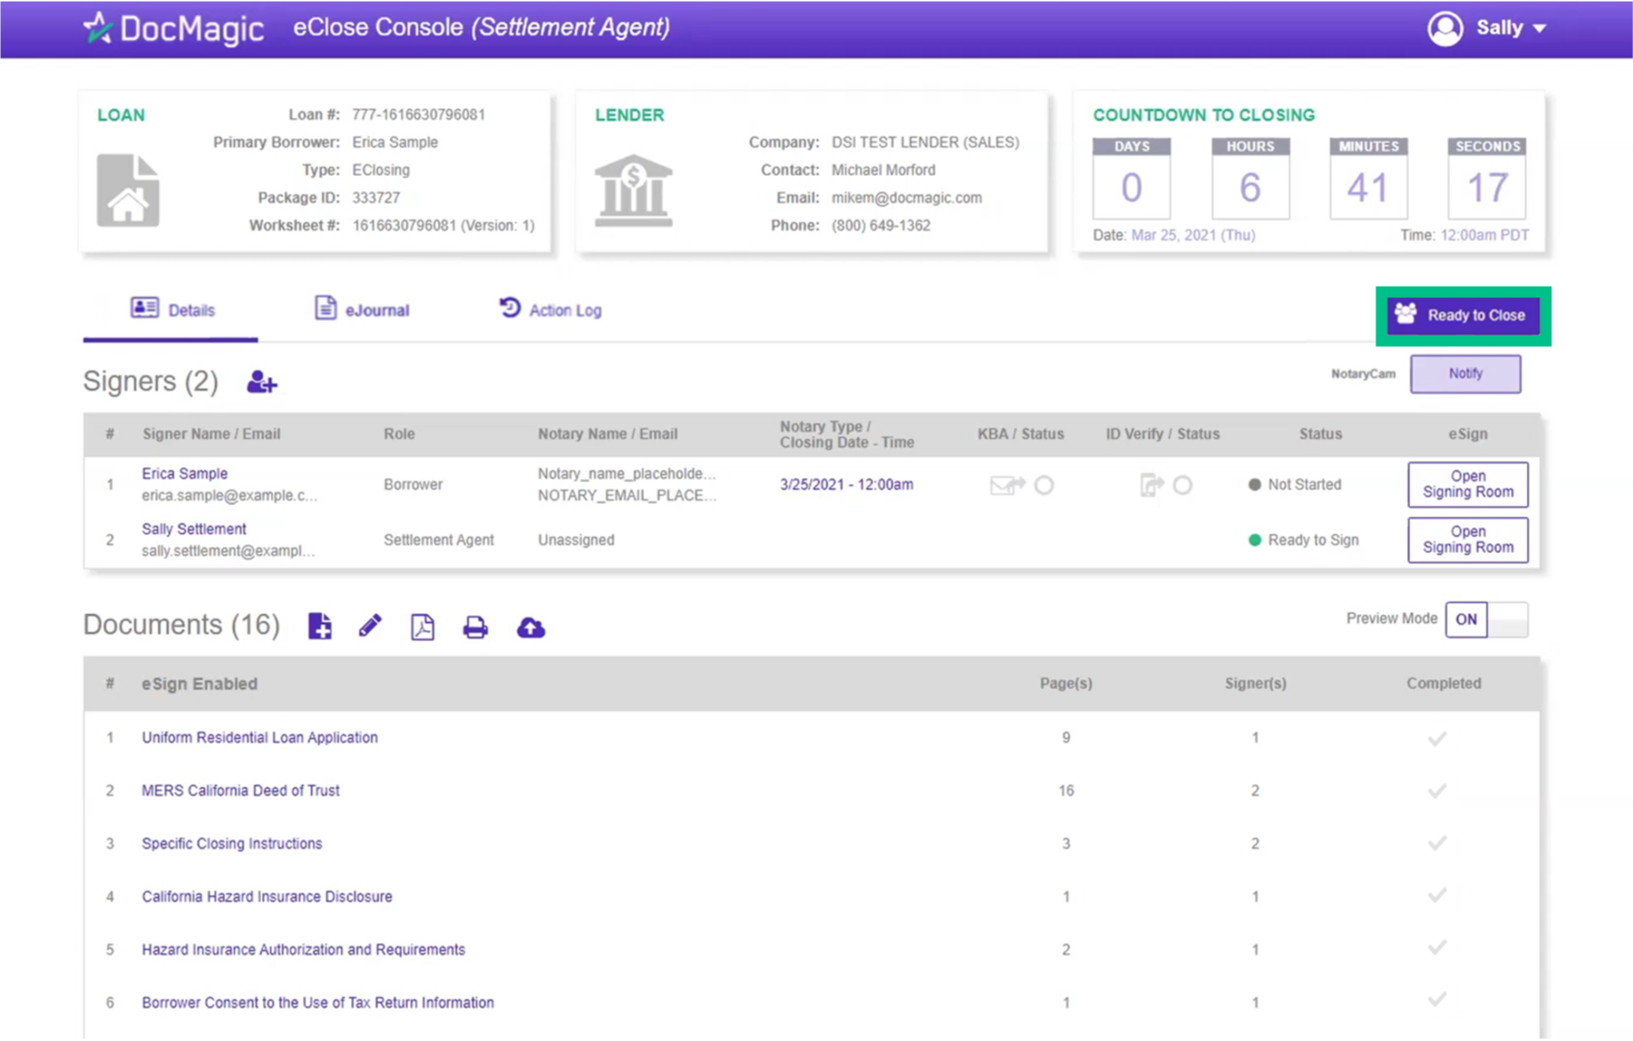Viewport: 1633px width, 1041px height.
Task: Toggle the Preview Mode ON switch
Action: click(x=1486, y=619)
